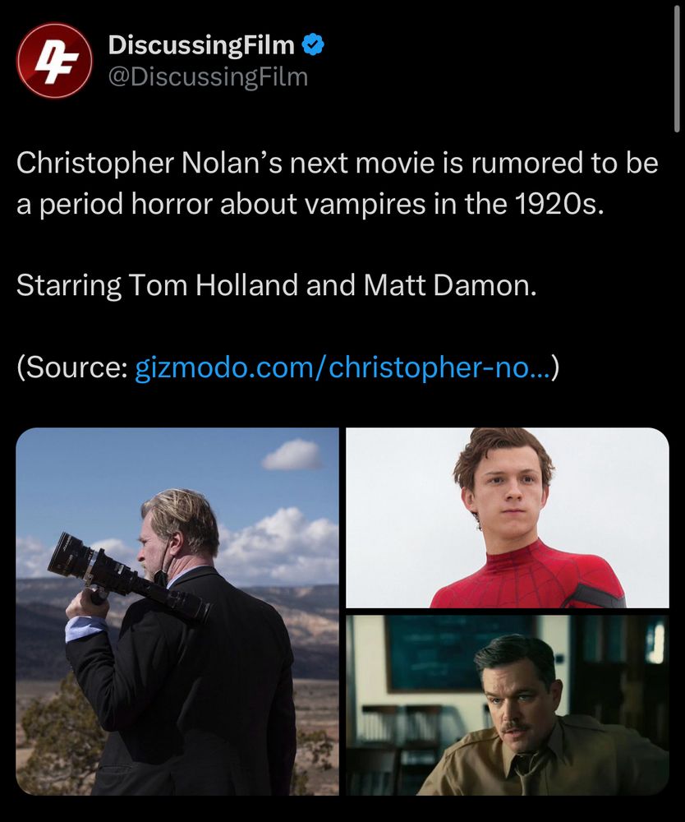Screen dimensions: 685x822
Task: Click the "Starring Tom Holland and Matt Damon" line
Action: click(277, 286)
